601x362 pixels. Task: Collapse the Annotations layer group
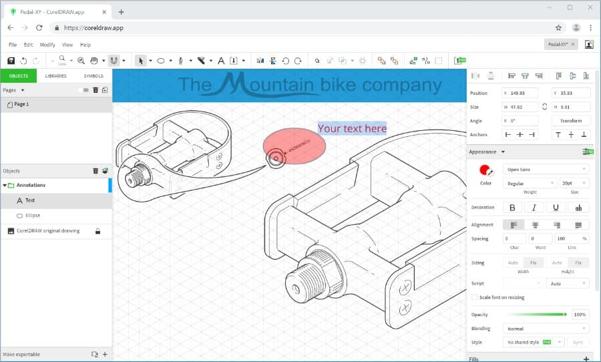click(5, 185)
